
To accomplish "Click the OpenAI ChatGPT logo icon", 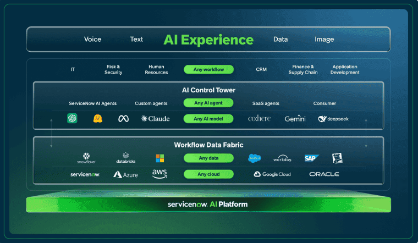I will coord(72,118).
